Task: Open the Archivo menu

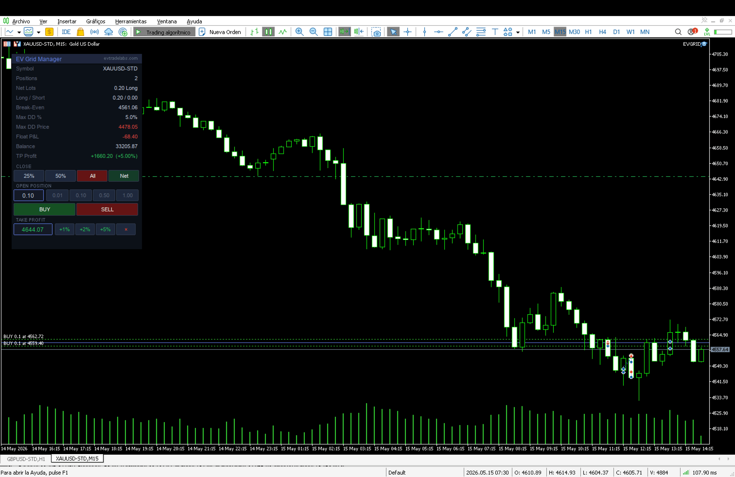Action: pos(21,22)
